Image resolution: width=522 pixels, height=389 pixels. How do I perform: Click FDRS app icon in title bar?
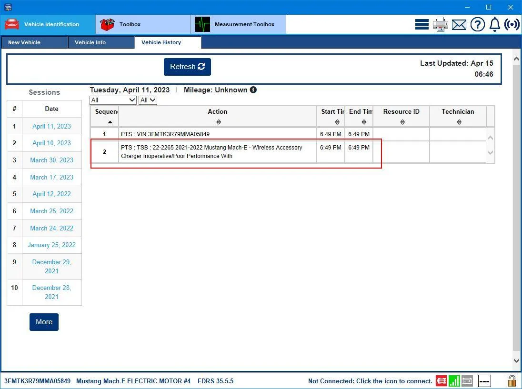8,7
